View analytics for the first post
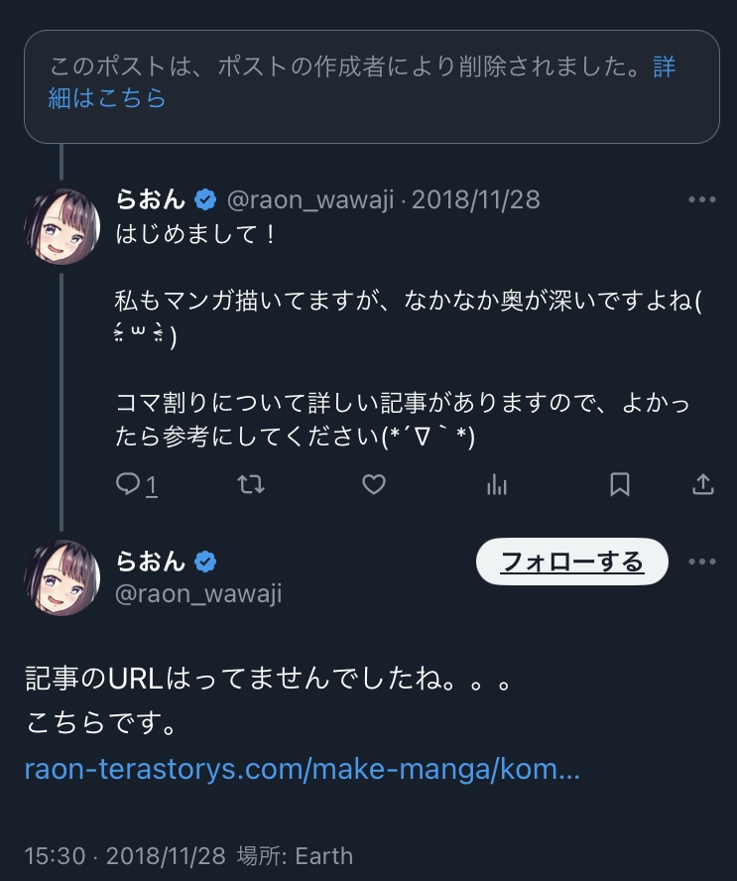This screenshot has width=737, height=881. pos(497,484)
